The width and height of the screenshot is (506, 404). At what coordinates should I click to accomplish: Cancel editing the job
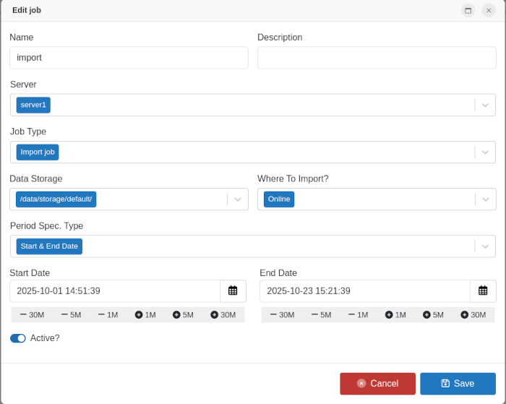tap(377, 384)
